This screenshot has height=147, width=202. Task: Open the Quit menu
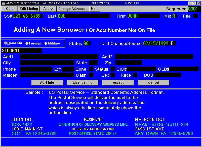click(9, 9)
